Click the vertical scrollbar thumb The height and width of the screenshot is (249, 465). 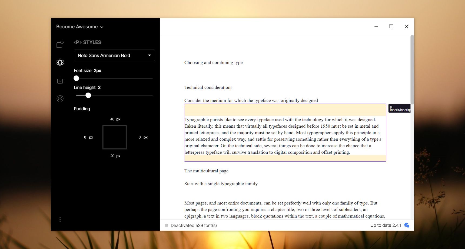[x=412, y=70]
